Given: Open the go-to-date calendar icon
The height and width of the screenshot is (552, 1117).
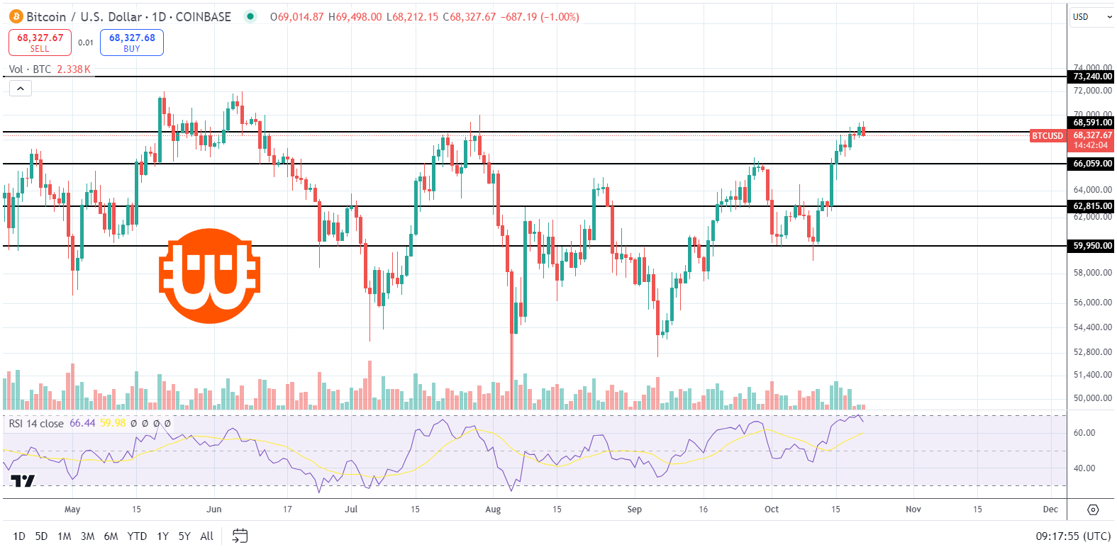Looking at the screenshot, I should 240,536.
